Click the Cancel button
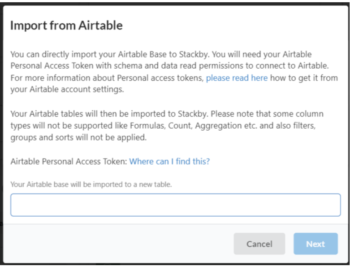The image size is (350, 266). point(259,244)
